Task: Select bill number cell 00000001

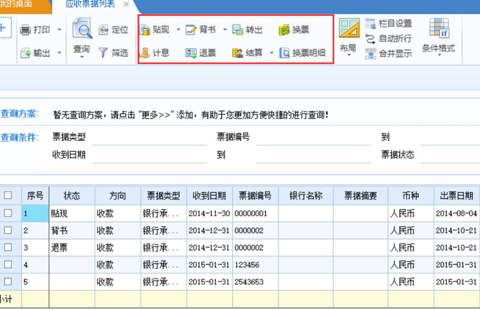Action: pyautogui.click(x=255, y=213)
